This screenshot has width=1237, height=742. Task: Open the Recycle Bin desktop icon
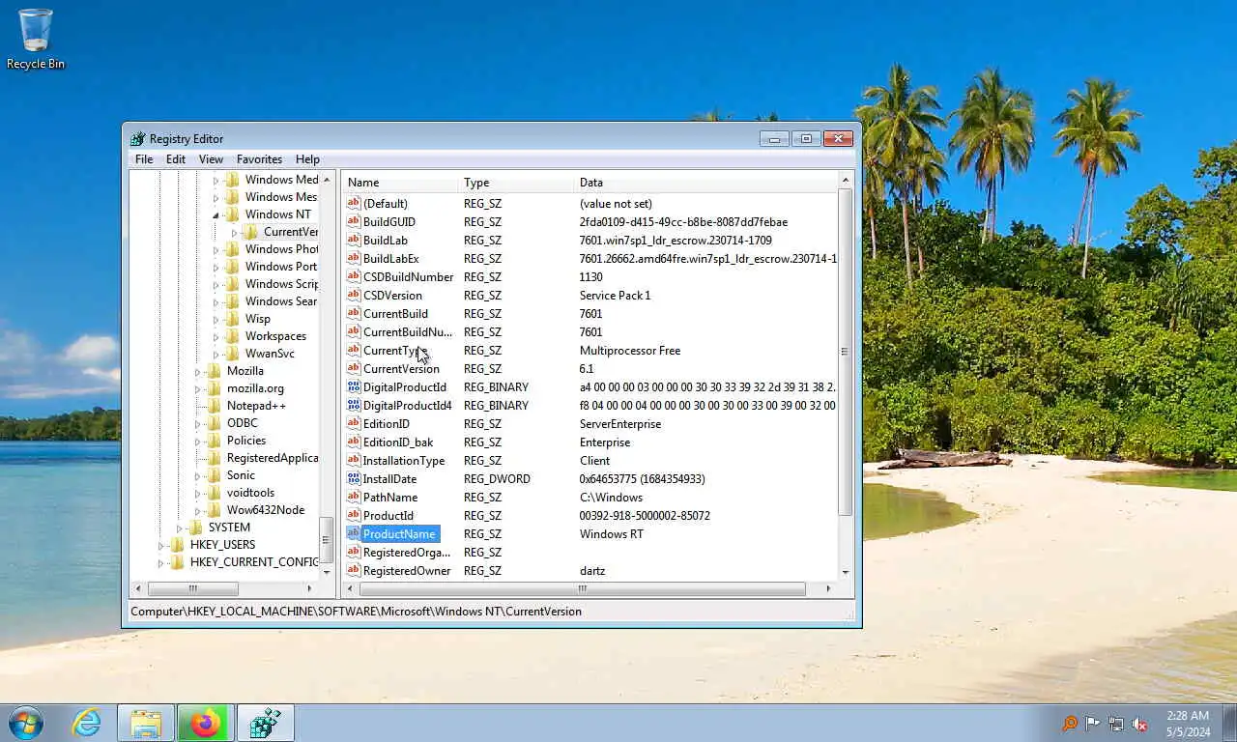(x=36, y=39)
